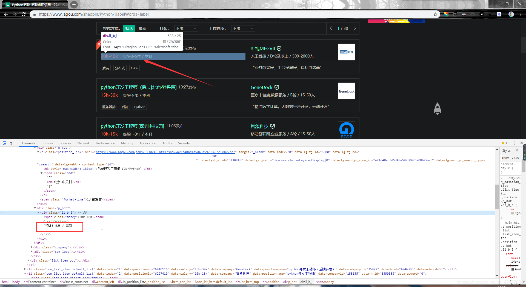Screen dimensions: 526x287
Task: Close the DevTools panel
Action: tap(522, 143)
